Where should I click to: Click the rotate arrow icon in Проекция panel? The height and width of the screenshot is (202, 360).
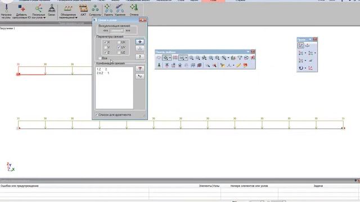[x=301, y=68]
